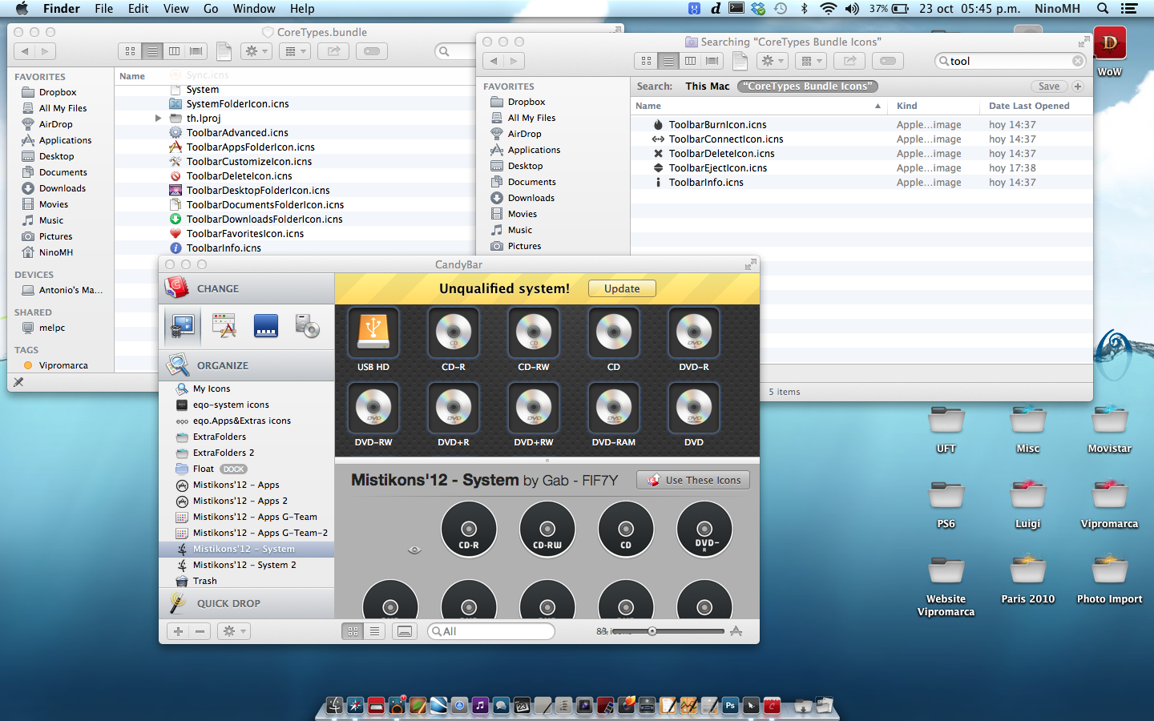This screenshot has height=721, width=1154.
Task: Click the USB HD icon well
Action: coord(373,332)
